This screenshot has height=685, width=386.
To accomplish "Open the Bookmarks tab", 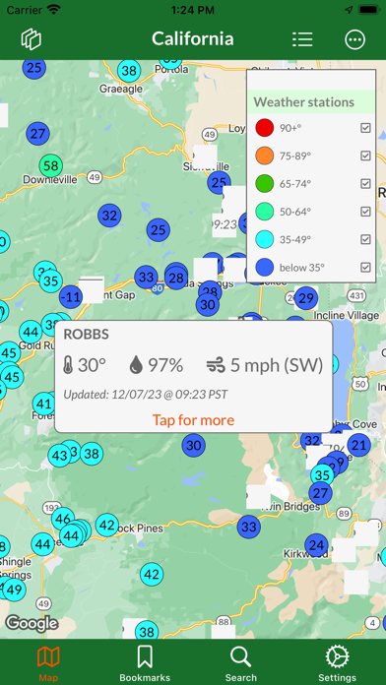I will click(x=145, y=663).
